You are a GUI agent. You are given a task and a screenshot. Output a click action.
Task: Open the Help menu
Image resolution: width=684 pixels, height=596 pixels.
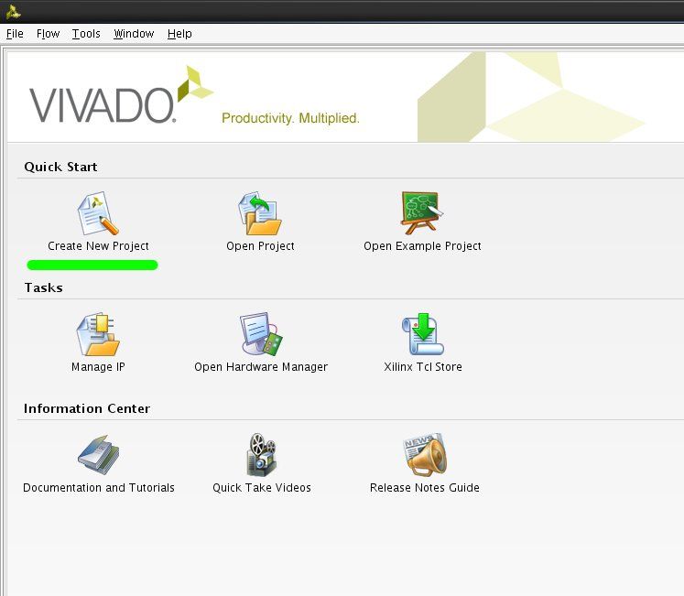pos(179,34)
